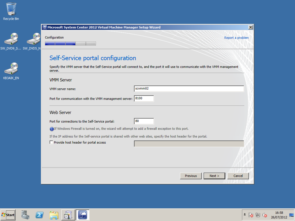Click the VMM server name label
The height and width of the screenshot is (221, 295).
63,89
